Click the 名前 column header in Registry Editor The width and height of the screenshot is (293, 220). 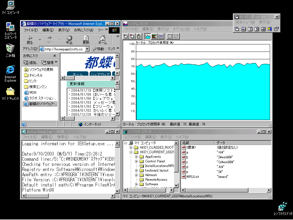point(198,143)
